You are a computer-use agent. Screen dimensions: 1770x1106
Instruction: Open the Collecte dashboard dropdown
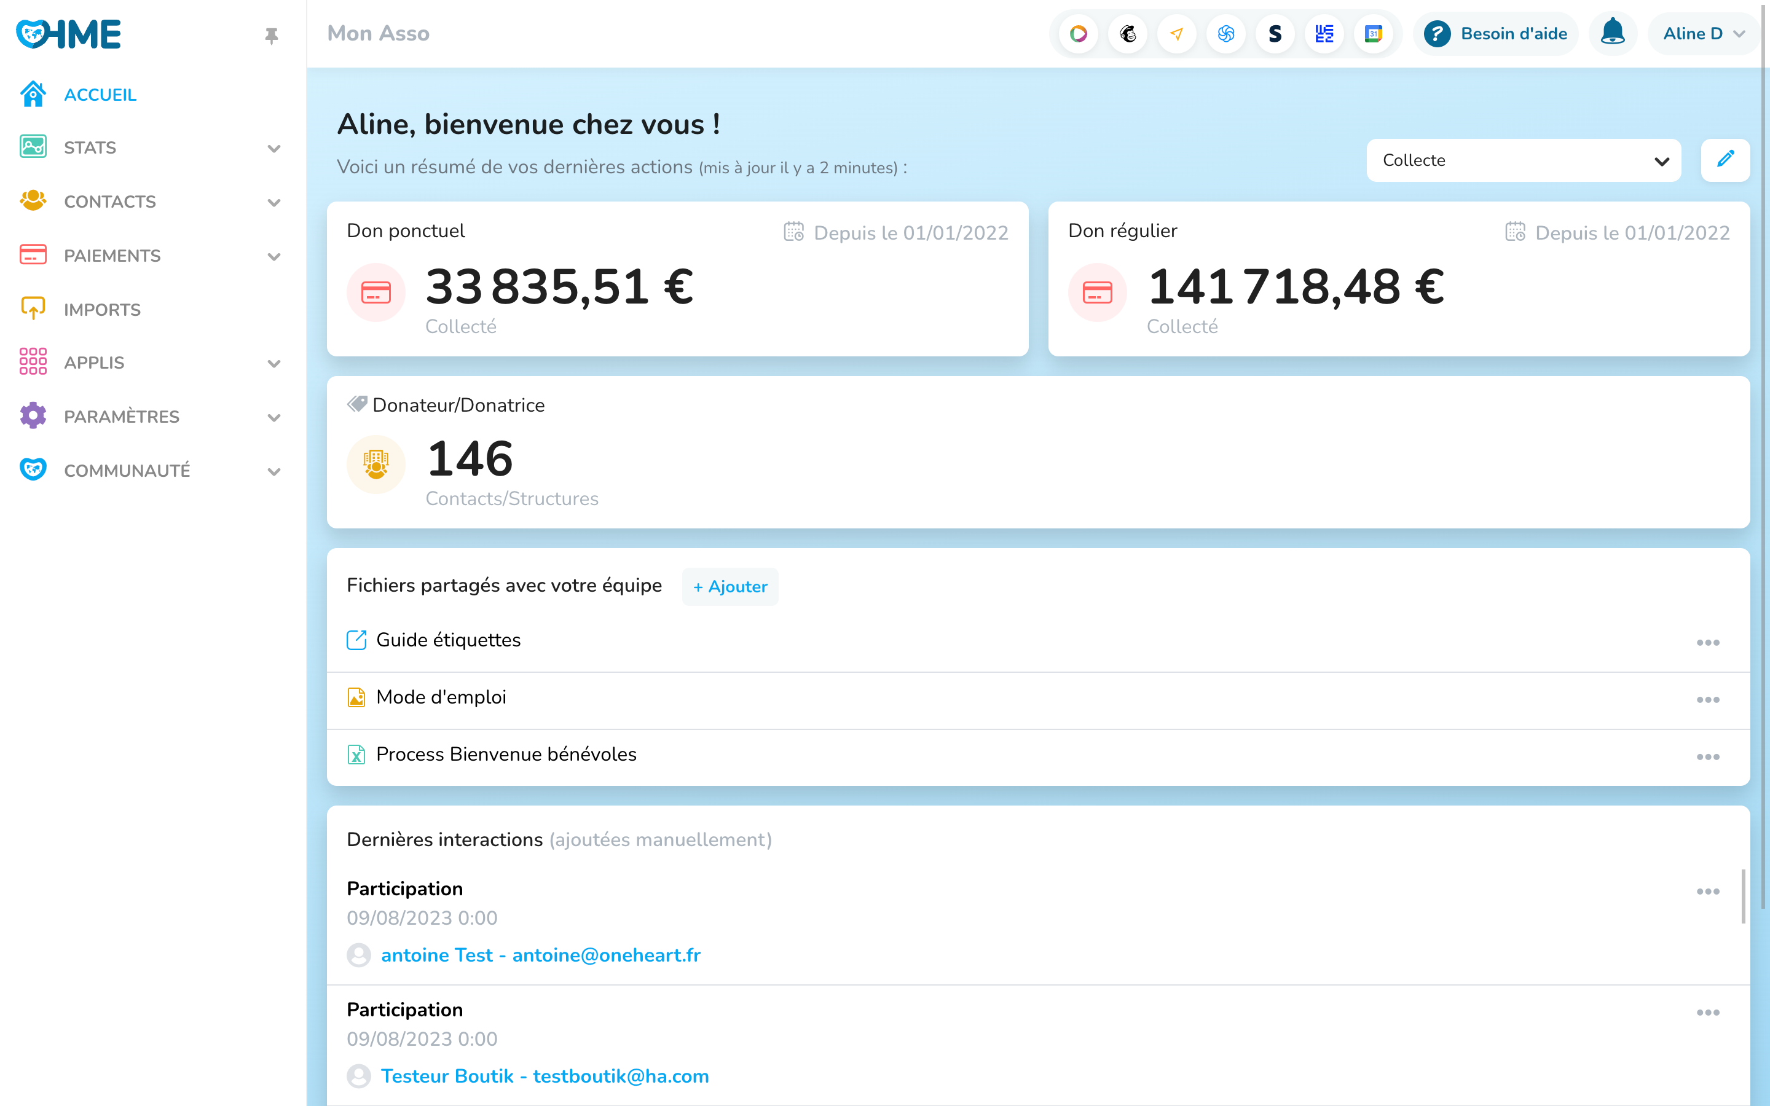point(1523,160)
